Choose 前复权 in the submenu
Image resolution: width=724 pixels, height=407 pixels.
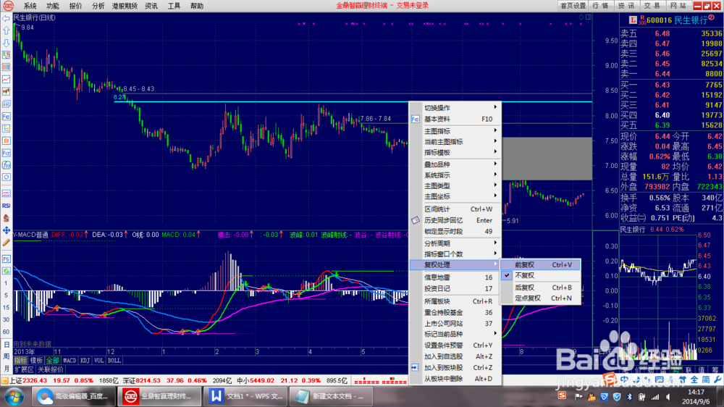541,265
